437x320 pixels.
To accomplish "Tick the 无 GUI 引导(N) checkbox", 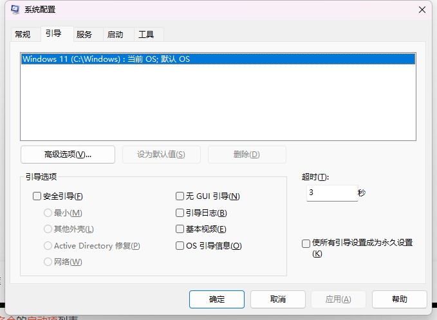I will click(180, 196).
